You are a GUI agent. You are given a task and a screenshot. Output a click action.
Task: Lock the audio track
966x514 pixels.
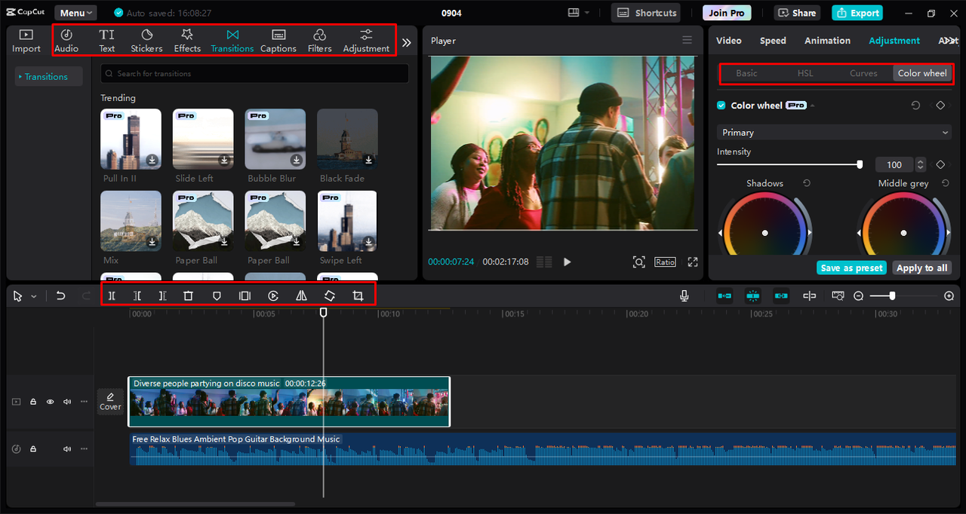pyautogui.click(x=33, y=448)
